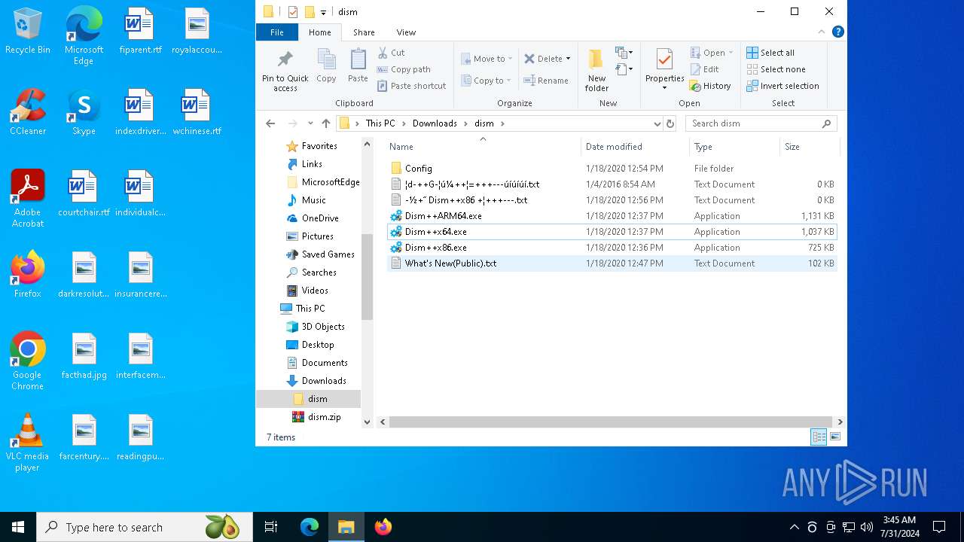The width and height of the screenshot is (964, 542).
Task: Open the Open dropdown arrow
Action: click(x=731, y=53)
